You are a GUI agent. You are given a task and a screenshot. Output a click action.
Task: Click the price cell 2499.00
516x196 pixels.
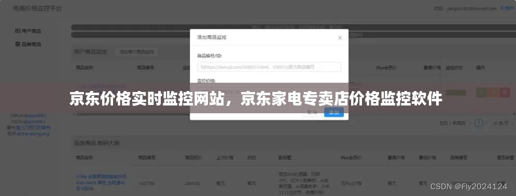[192, 184]
